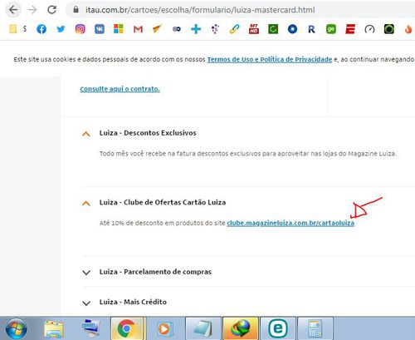Viewport: 415px width, 340px height.
Task: Collapse Luiza - Clube de Ofertas section
Action: pos(86,204)
